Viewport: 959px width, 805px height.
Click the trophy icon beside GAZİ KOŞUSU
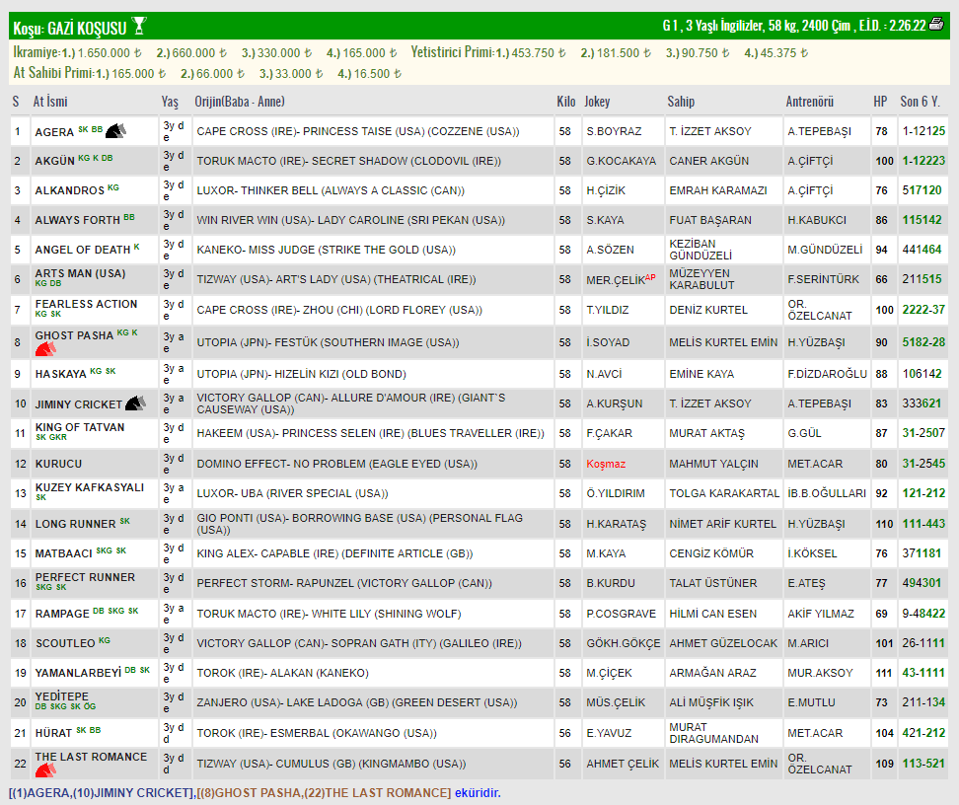(139, 25)
